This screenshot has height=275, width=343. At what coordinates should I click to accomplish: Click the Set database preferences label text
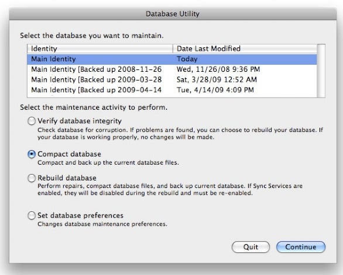[x=81, y=215]
